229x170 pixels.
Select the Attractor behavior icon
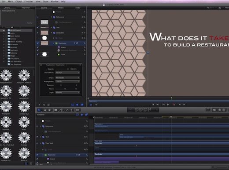click(x=6, y=122)
